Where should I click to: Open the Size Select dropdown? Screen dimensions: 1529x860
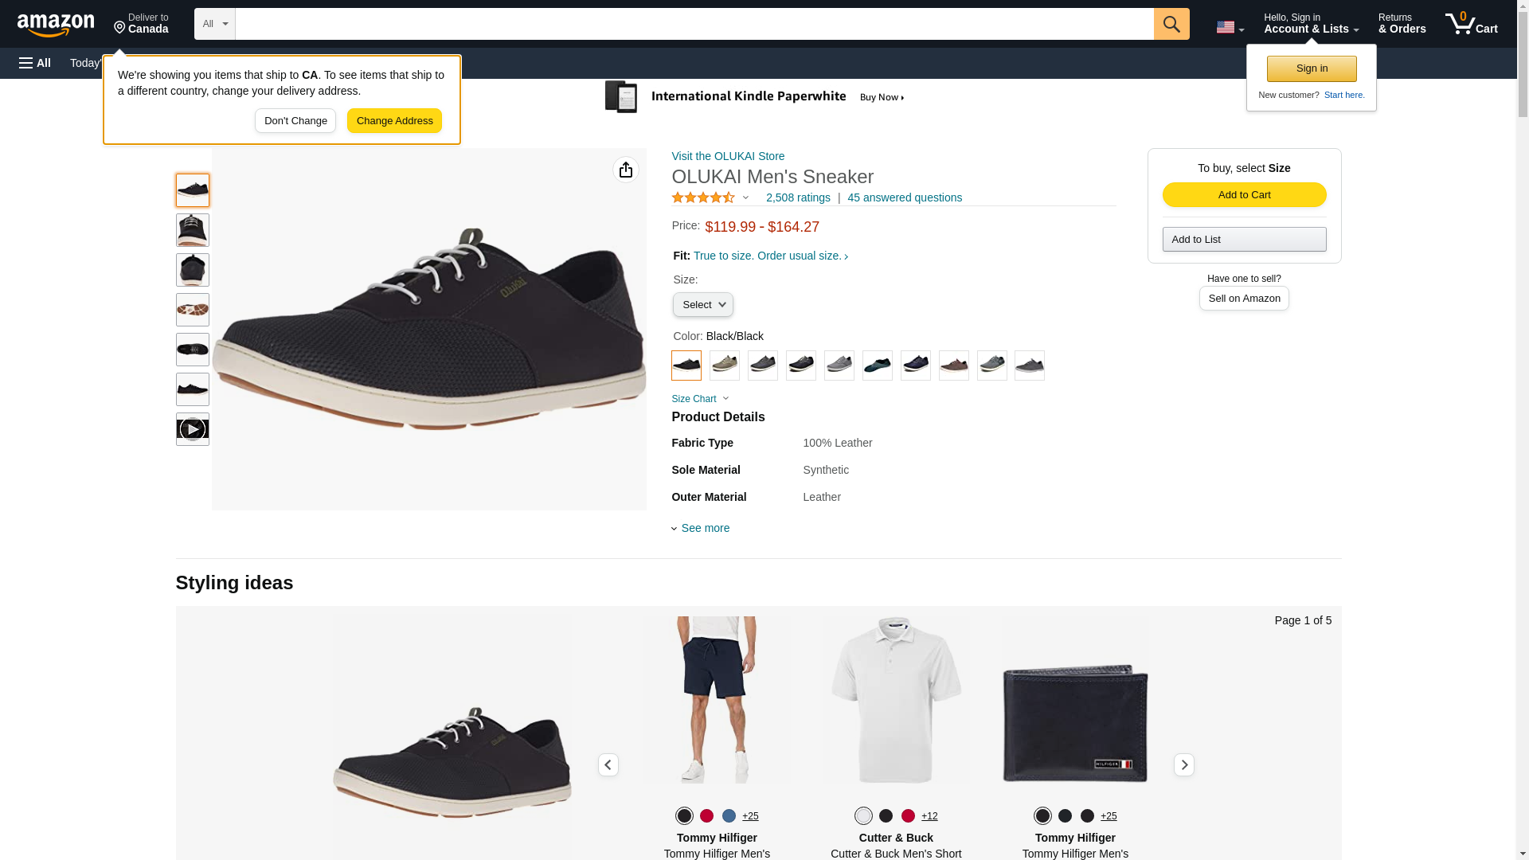[x=702, y=305]
